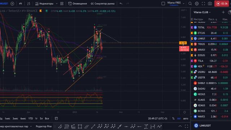Select the NEOUS watchlist row
The height and width of the screenshot is (130, 231).
tap(211, 94)
